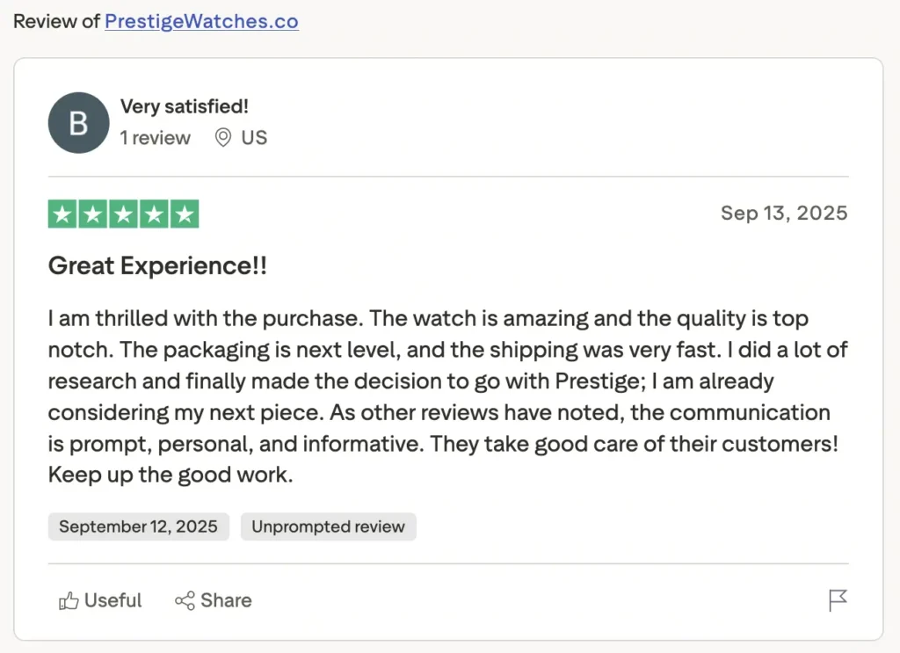Click the "US" country label
The image size is (900, 653).
point(254,138)
